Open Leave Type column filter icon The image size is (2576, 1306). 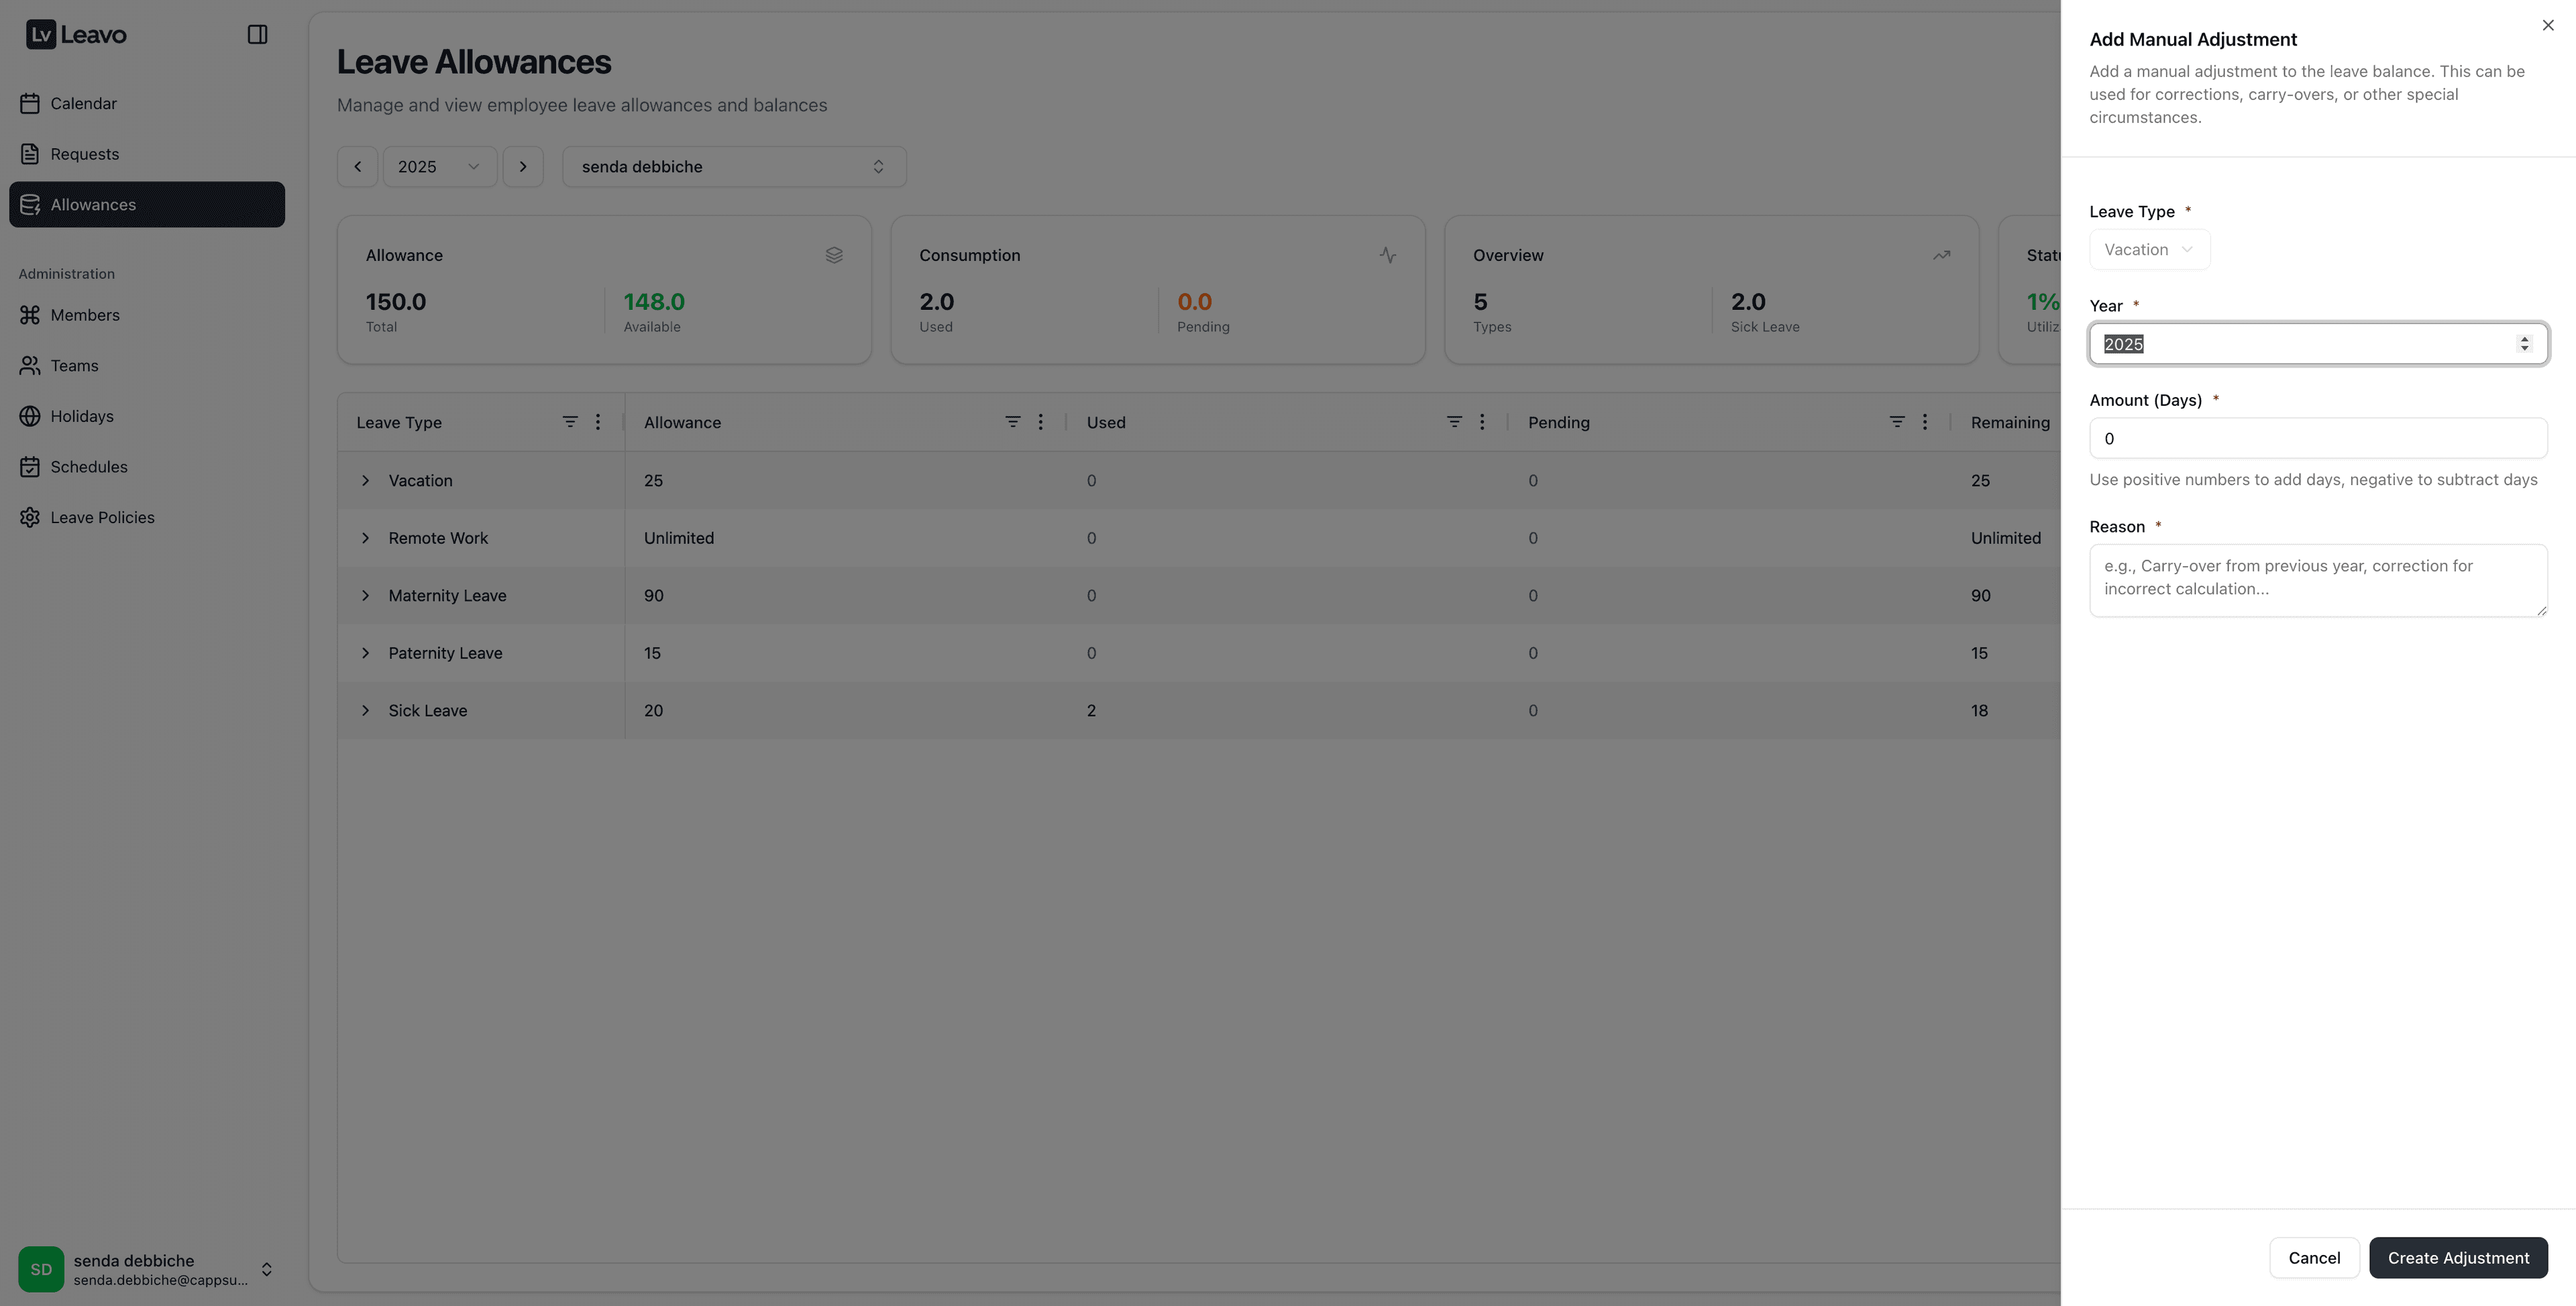point(569,422)
